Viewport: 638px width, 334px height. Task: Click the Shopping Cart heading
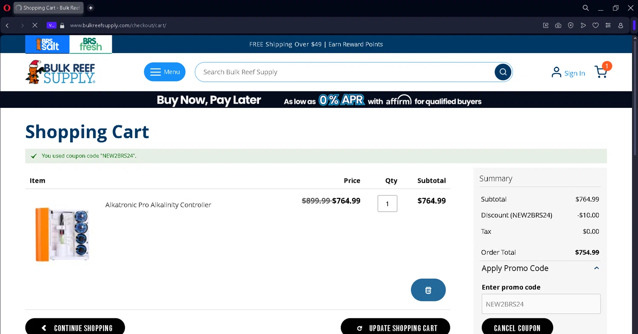[x=87, y=132]
